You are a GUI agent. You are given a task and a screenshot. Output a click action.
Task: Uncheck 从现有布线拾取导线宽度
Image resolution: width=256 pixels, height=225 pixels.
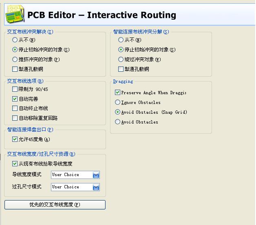click(15, 164)
